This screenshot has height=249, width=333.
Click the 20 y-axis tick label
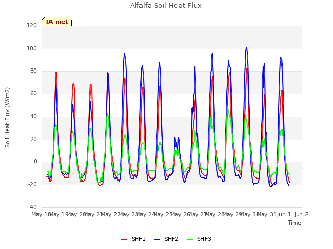tap(33, 140)
